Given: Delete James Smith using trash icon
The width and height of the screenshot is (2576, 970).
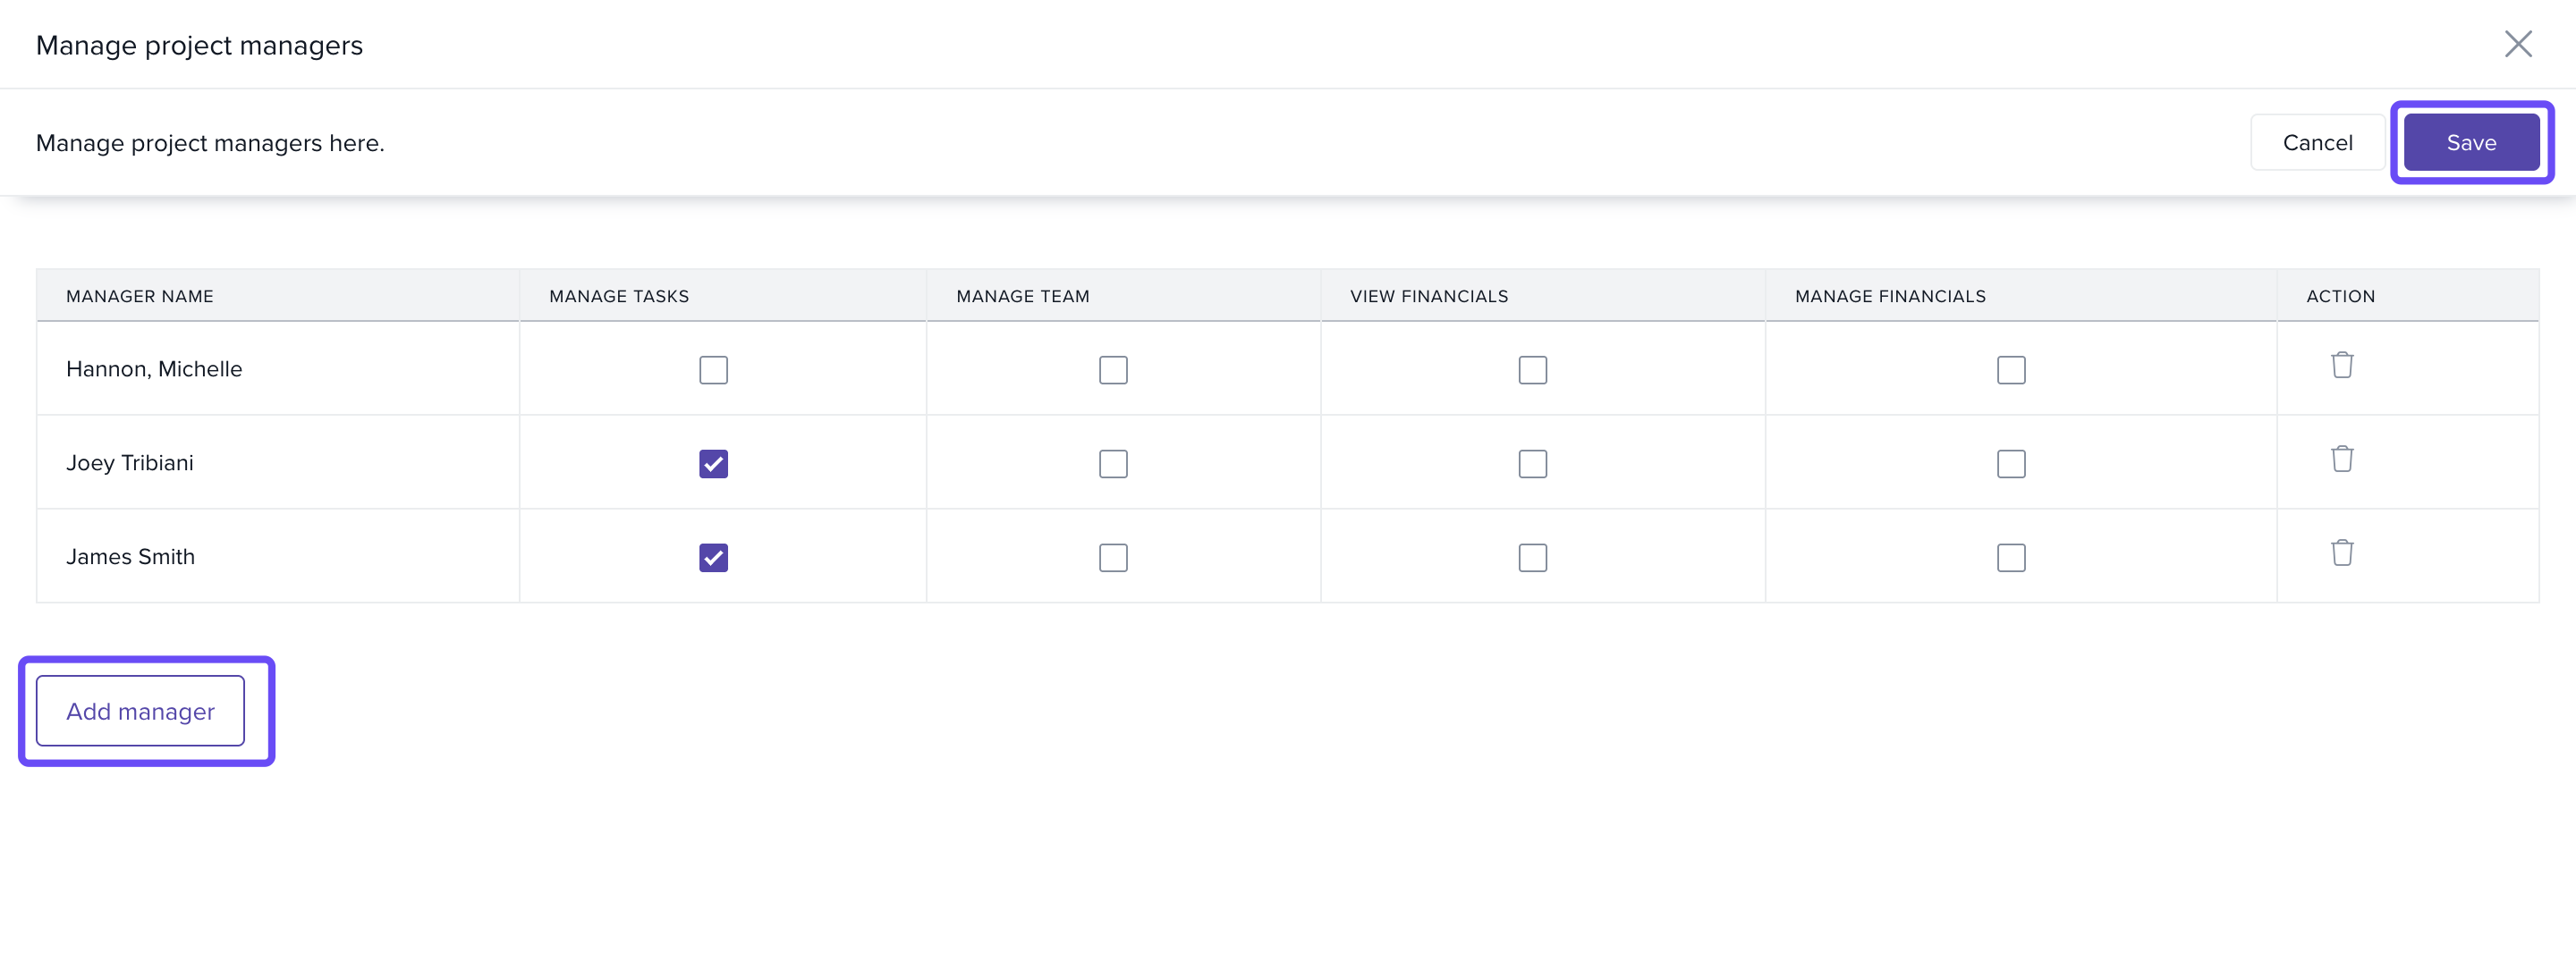Looking at the screenshot, I should point(2341,553).
